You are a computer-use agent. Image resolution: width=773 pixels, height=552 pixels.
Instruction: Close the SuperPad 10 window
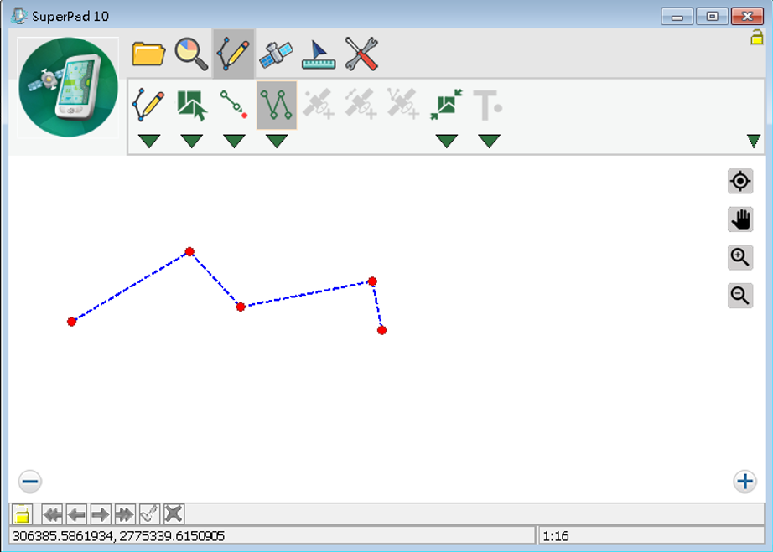747,17
